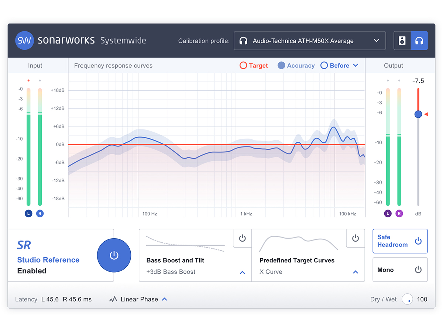Click the input left channel L badge
The image size is (443, 332).
click(x=28, y=213)
